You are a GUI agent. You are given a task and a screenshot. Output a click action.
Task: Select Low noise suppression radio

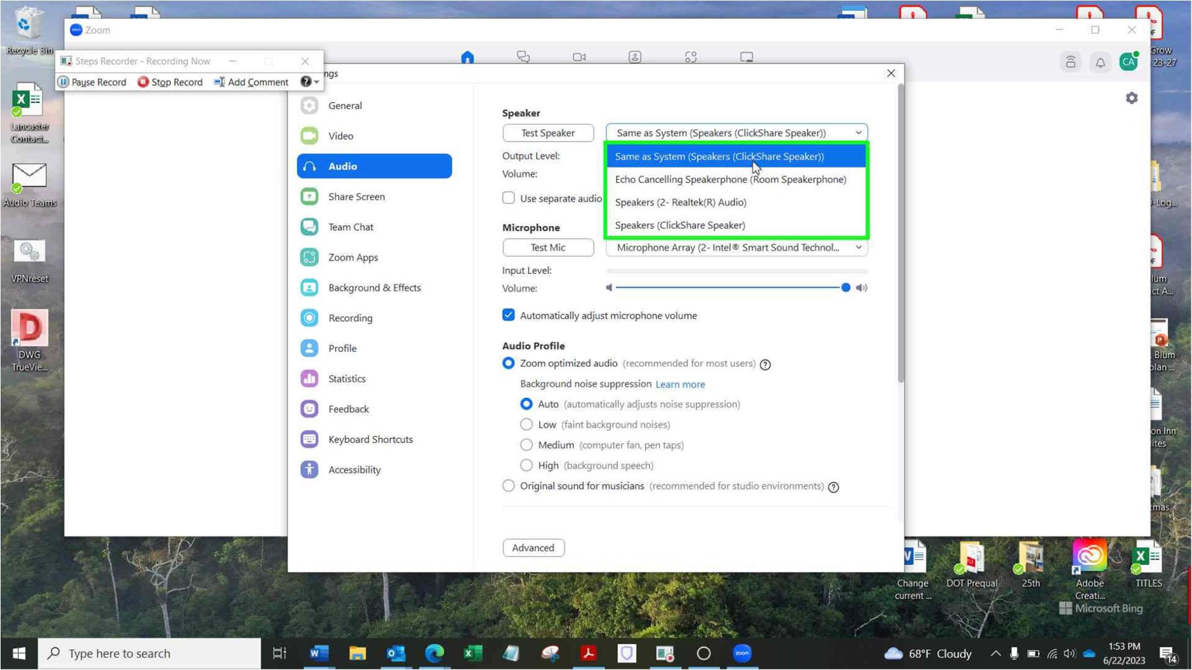(x=526, y=424)
